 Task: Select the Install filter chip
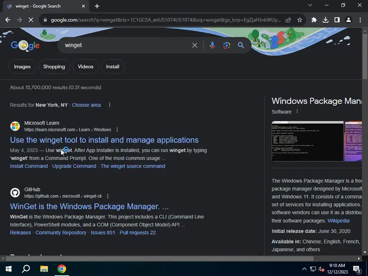112,66
